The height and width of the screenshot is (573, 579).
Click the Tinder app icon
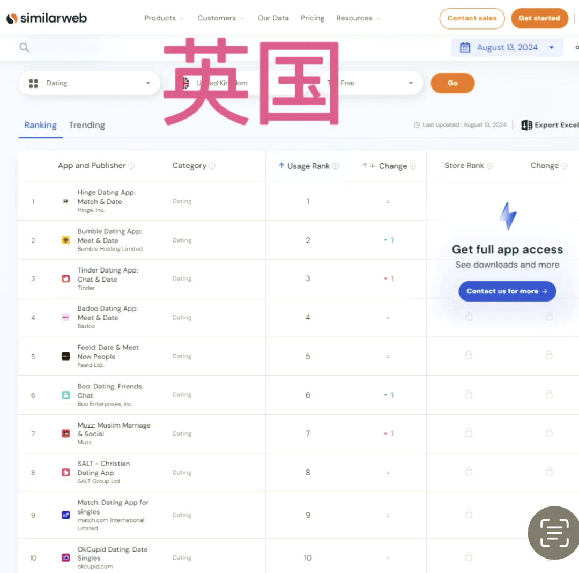pos(66,278)
